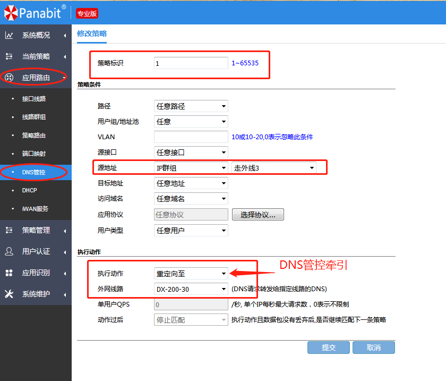Open the 用户类型 dropdown
446x381 pixels.
coord(191,231)
